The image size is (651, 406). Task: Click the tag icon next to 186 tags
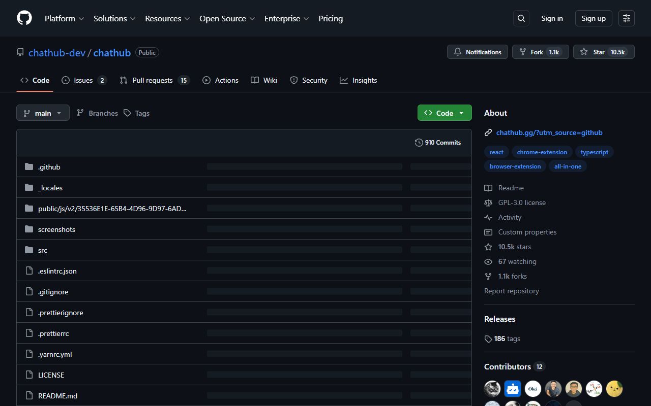pyautogui.click(x=488, y=339)
